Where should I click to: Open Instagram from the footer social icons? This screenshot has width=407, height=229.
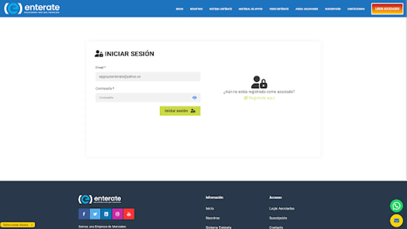click(117, 214)
